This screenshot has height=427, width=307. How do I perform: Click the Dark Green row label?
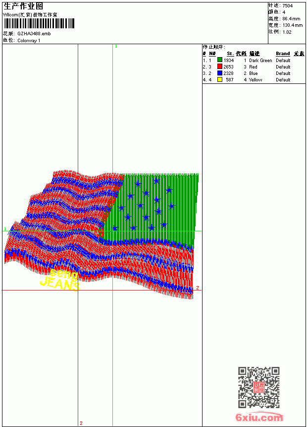pos(260,61)
